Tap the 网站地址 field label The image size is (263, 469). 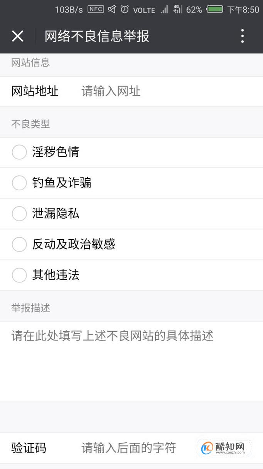35,91
